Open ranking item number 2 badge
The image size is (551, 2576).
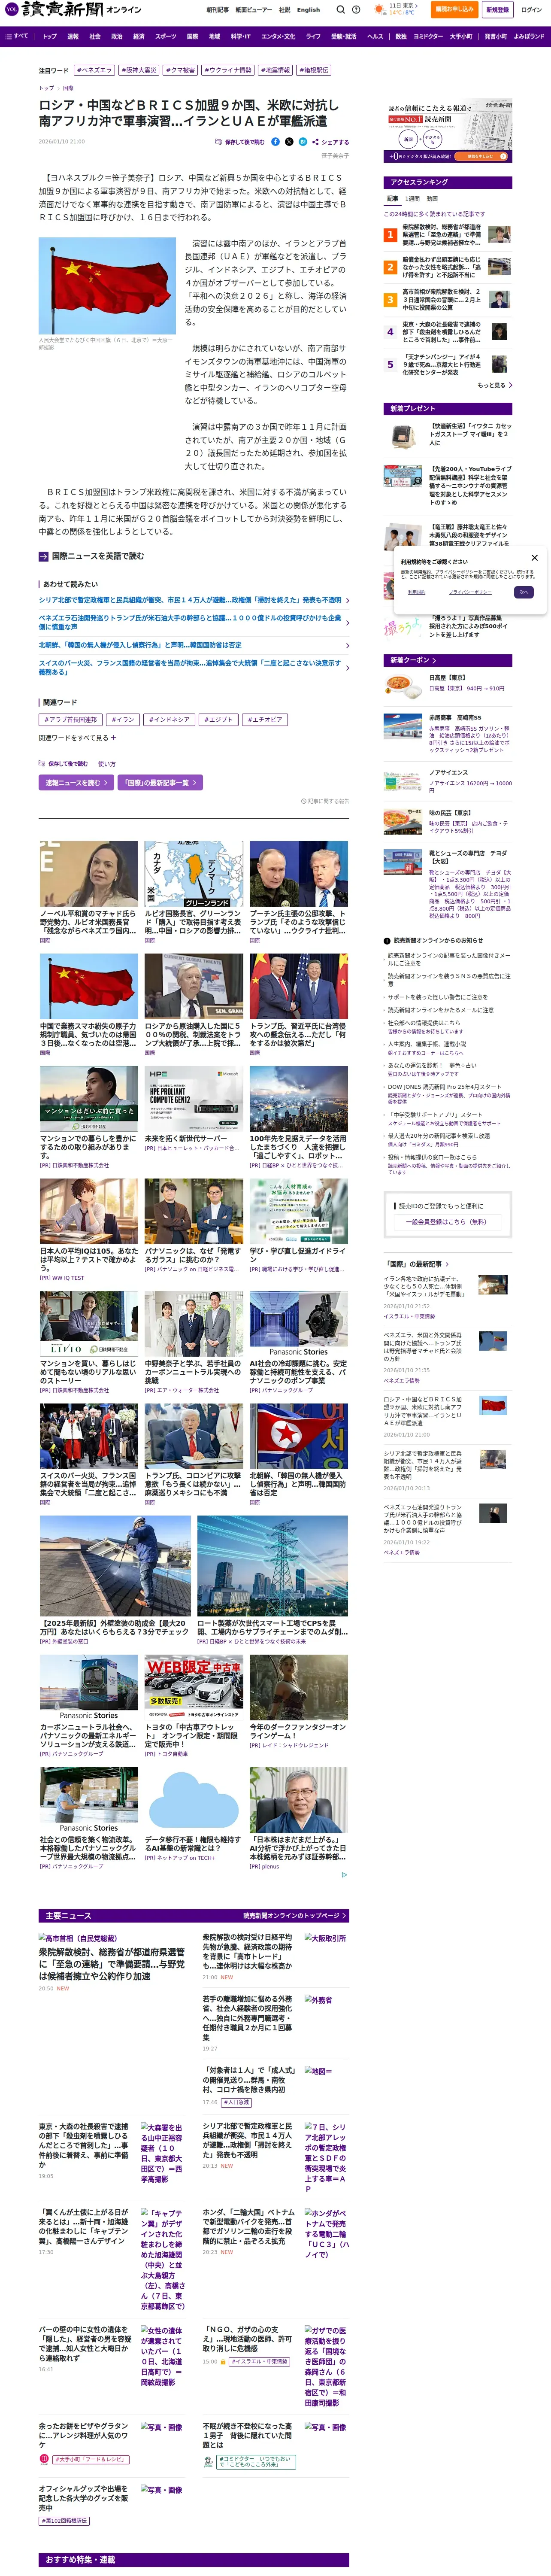pyautogui.click(x=390, y=267)
